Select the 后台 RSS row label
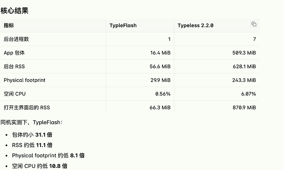 coord(14,66)
